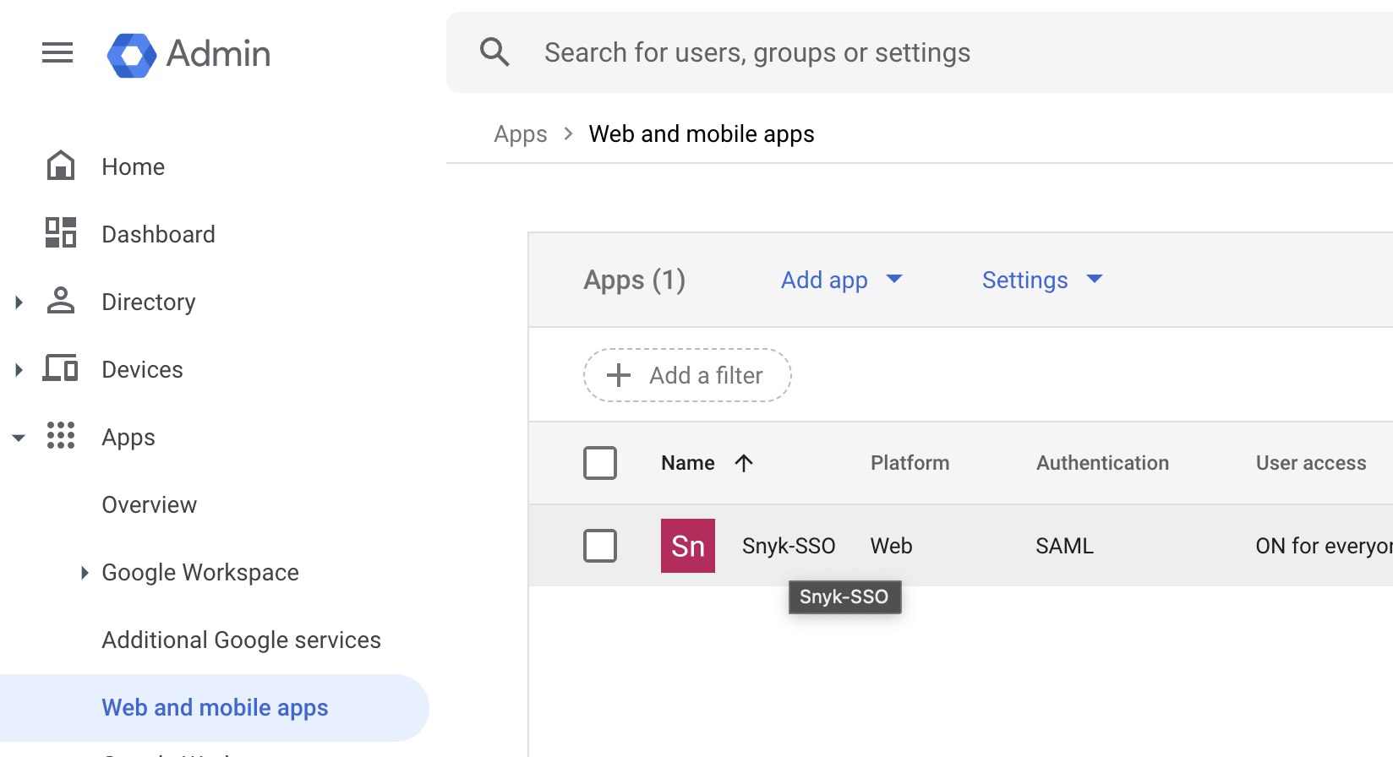Click the search magnifier icon

click(494, 52)
